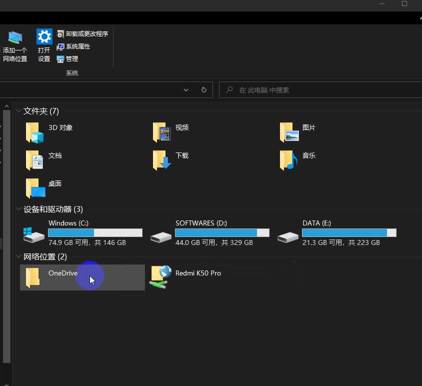Click 管理 in the system group
The image size is (422, 386).
pyautogui.click(x=67, y=59)
